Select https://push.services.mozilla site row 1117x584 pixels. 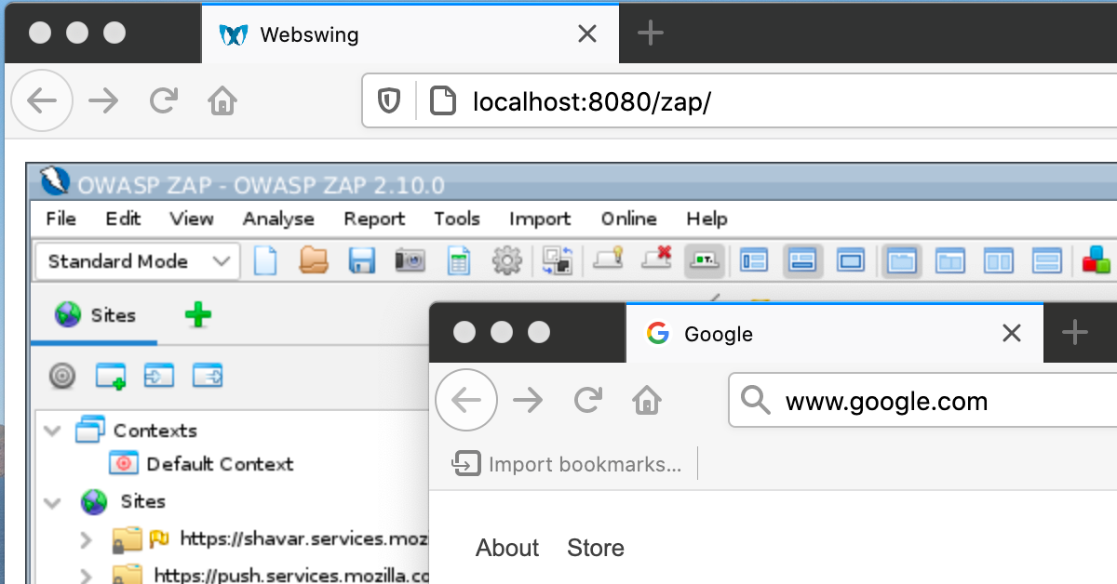click(271, 576)
